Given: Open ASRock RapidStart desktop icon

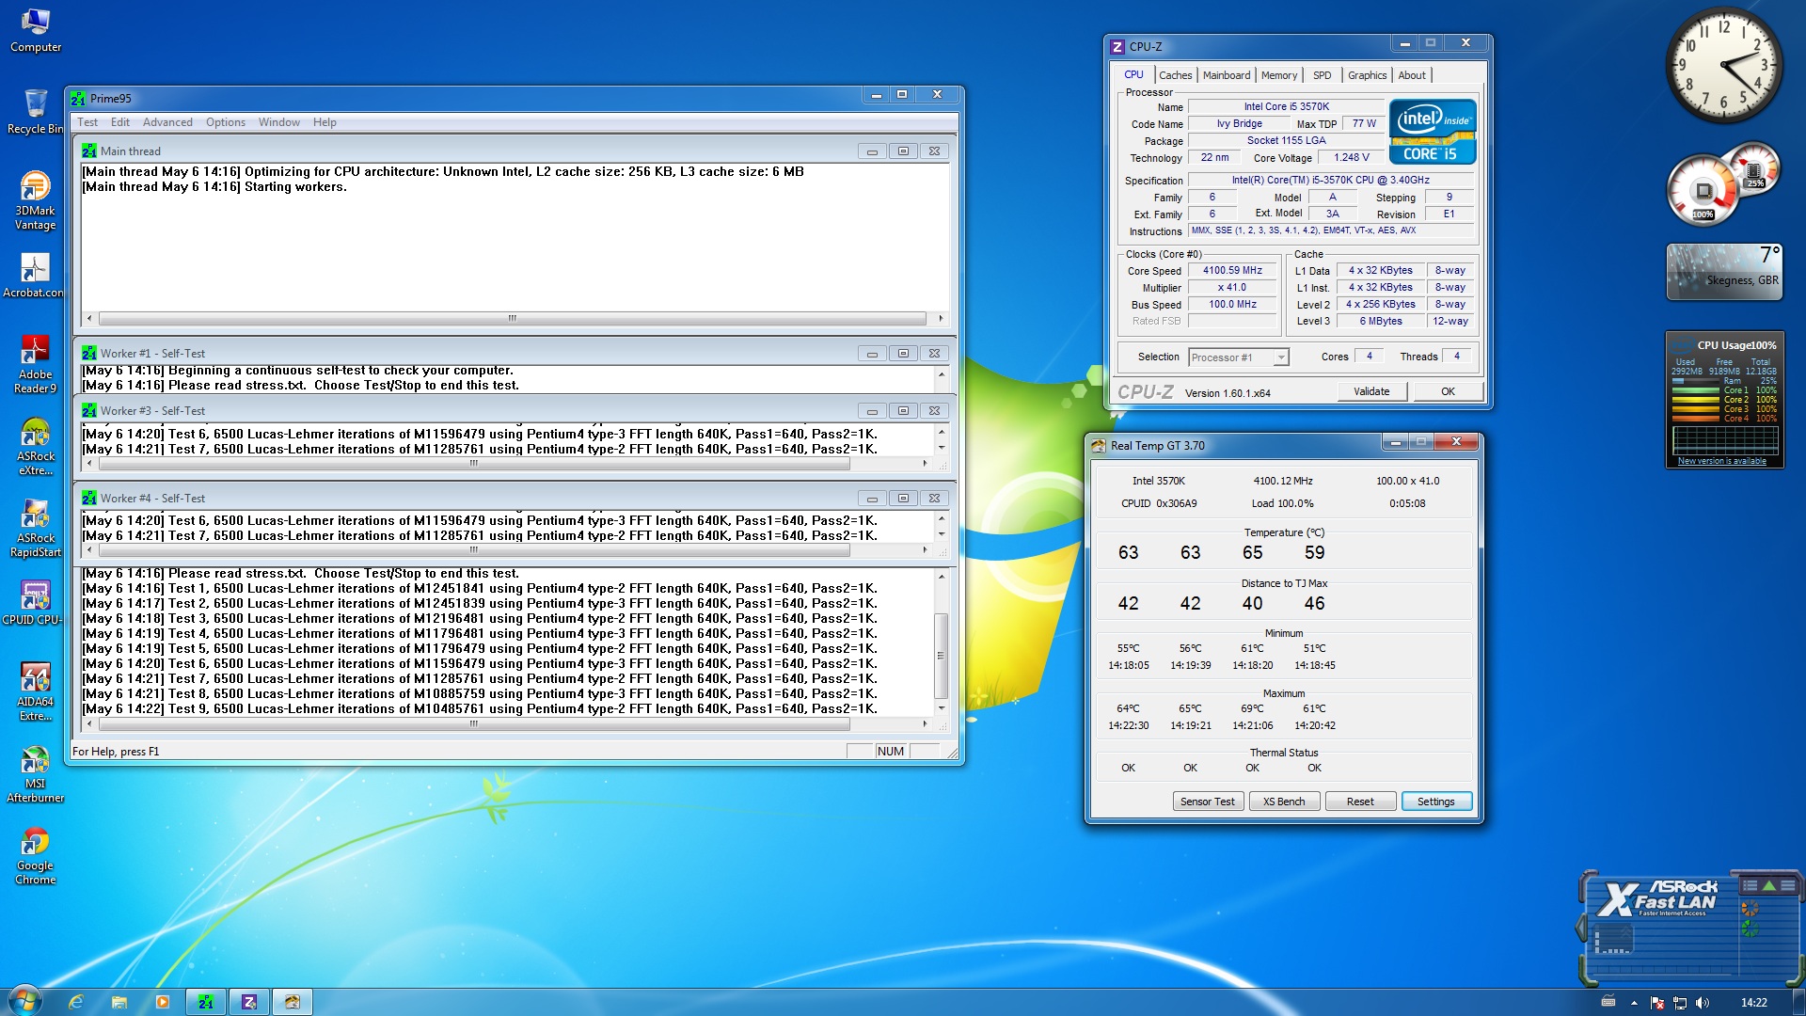Looking at the screenshot, I should pos(35,527).
